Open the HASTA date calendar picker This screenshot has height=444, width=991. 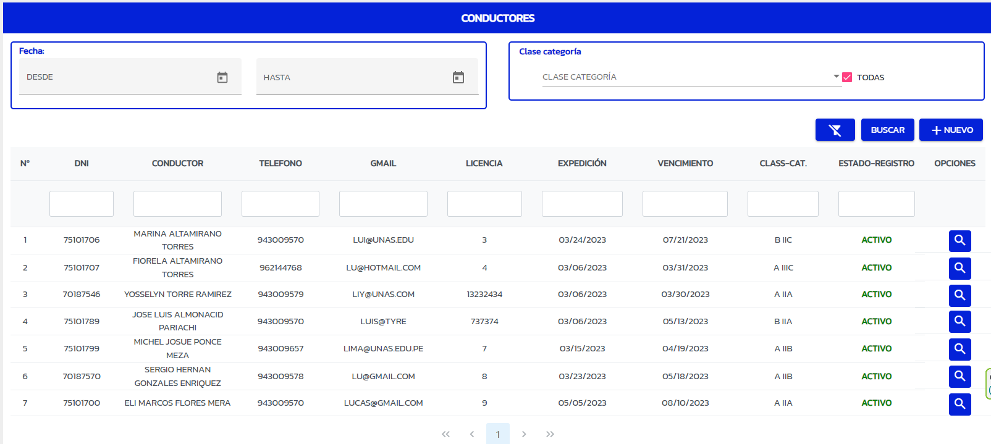coord(458,77)
